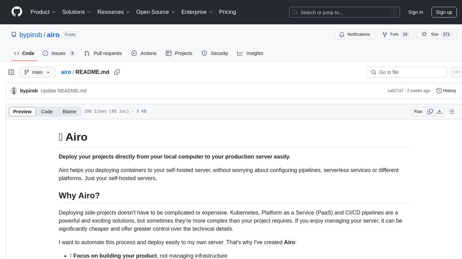
Task: Expand the Product menu
Action: (x=43, y=12)
